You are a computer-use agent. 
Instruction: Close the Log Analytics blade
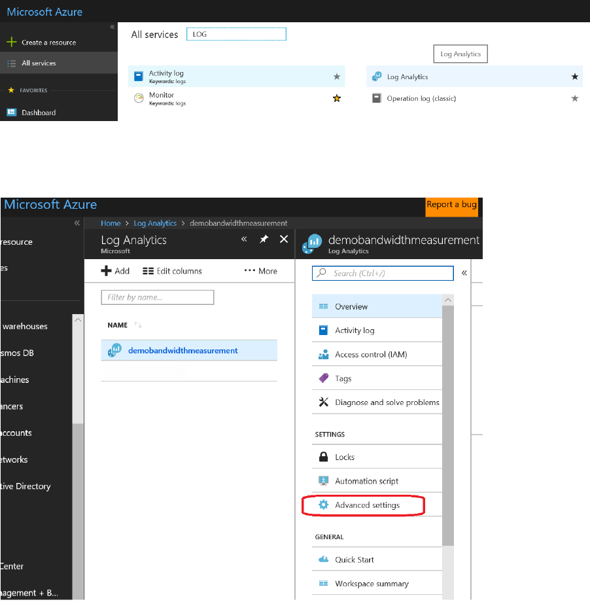284,240
